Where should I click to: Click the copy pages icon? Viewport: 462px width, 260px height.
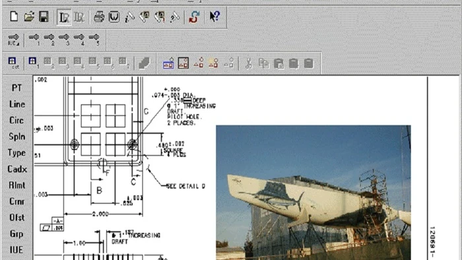pyautogui.click(x=263, y=63)
